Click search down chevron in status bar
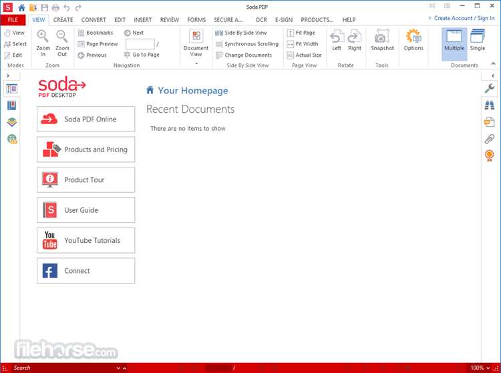The image size is (501, 373). pos(118,368)
